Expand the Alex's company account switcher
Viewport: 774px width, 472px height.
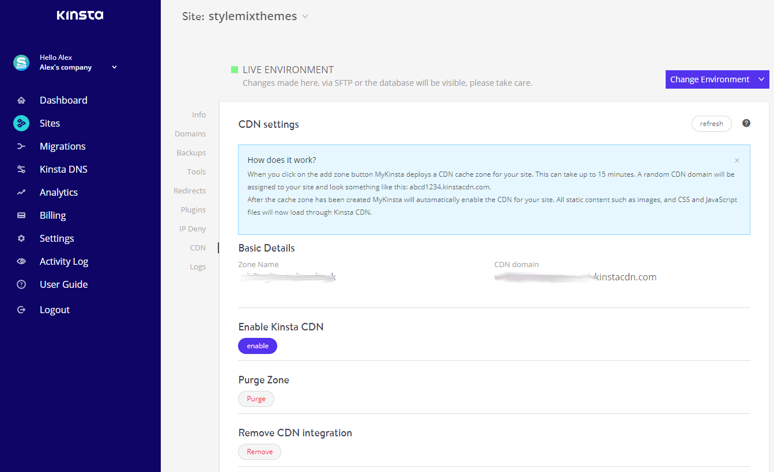(114, 66)
